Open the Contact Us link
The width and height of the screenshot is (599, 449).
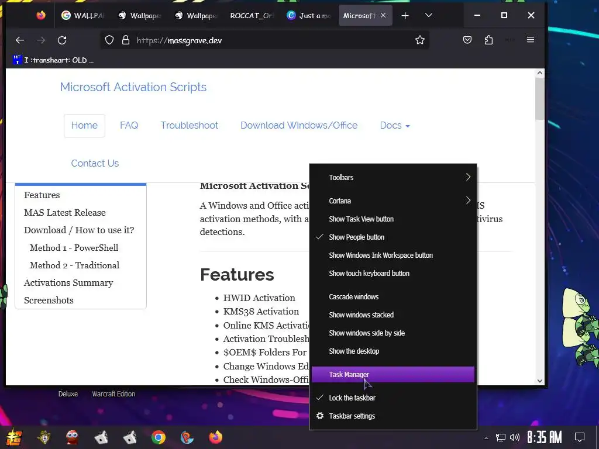tap(95, 164)
